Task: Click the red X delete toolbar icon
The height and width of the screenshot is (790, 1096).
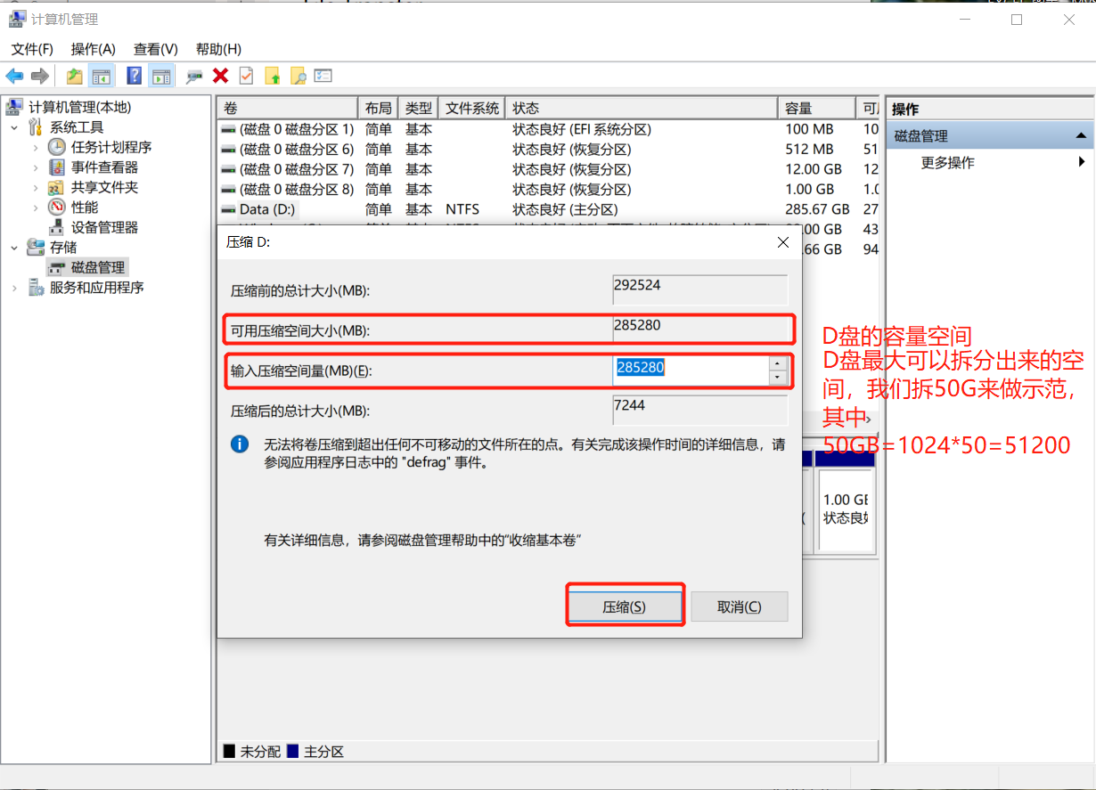Action: click(x=220, y=77)
